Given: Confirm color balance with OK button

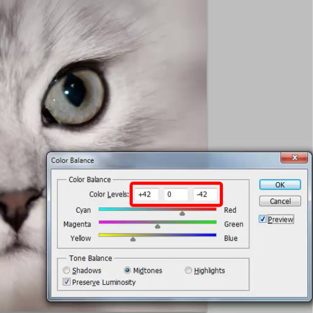Looking at the screenshot, I should (280, 185).
